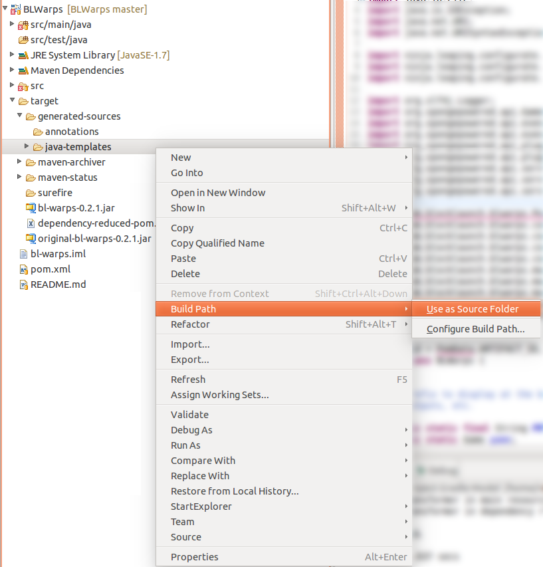Click the surefire folder icon
This screenshot has width=543, height=567.
coord(31,193)
